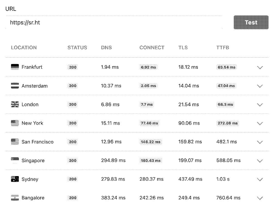Expand the Frankfurt result row
Viewport: 276px width, 209px height.
click(260, 67)
